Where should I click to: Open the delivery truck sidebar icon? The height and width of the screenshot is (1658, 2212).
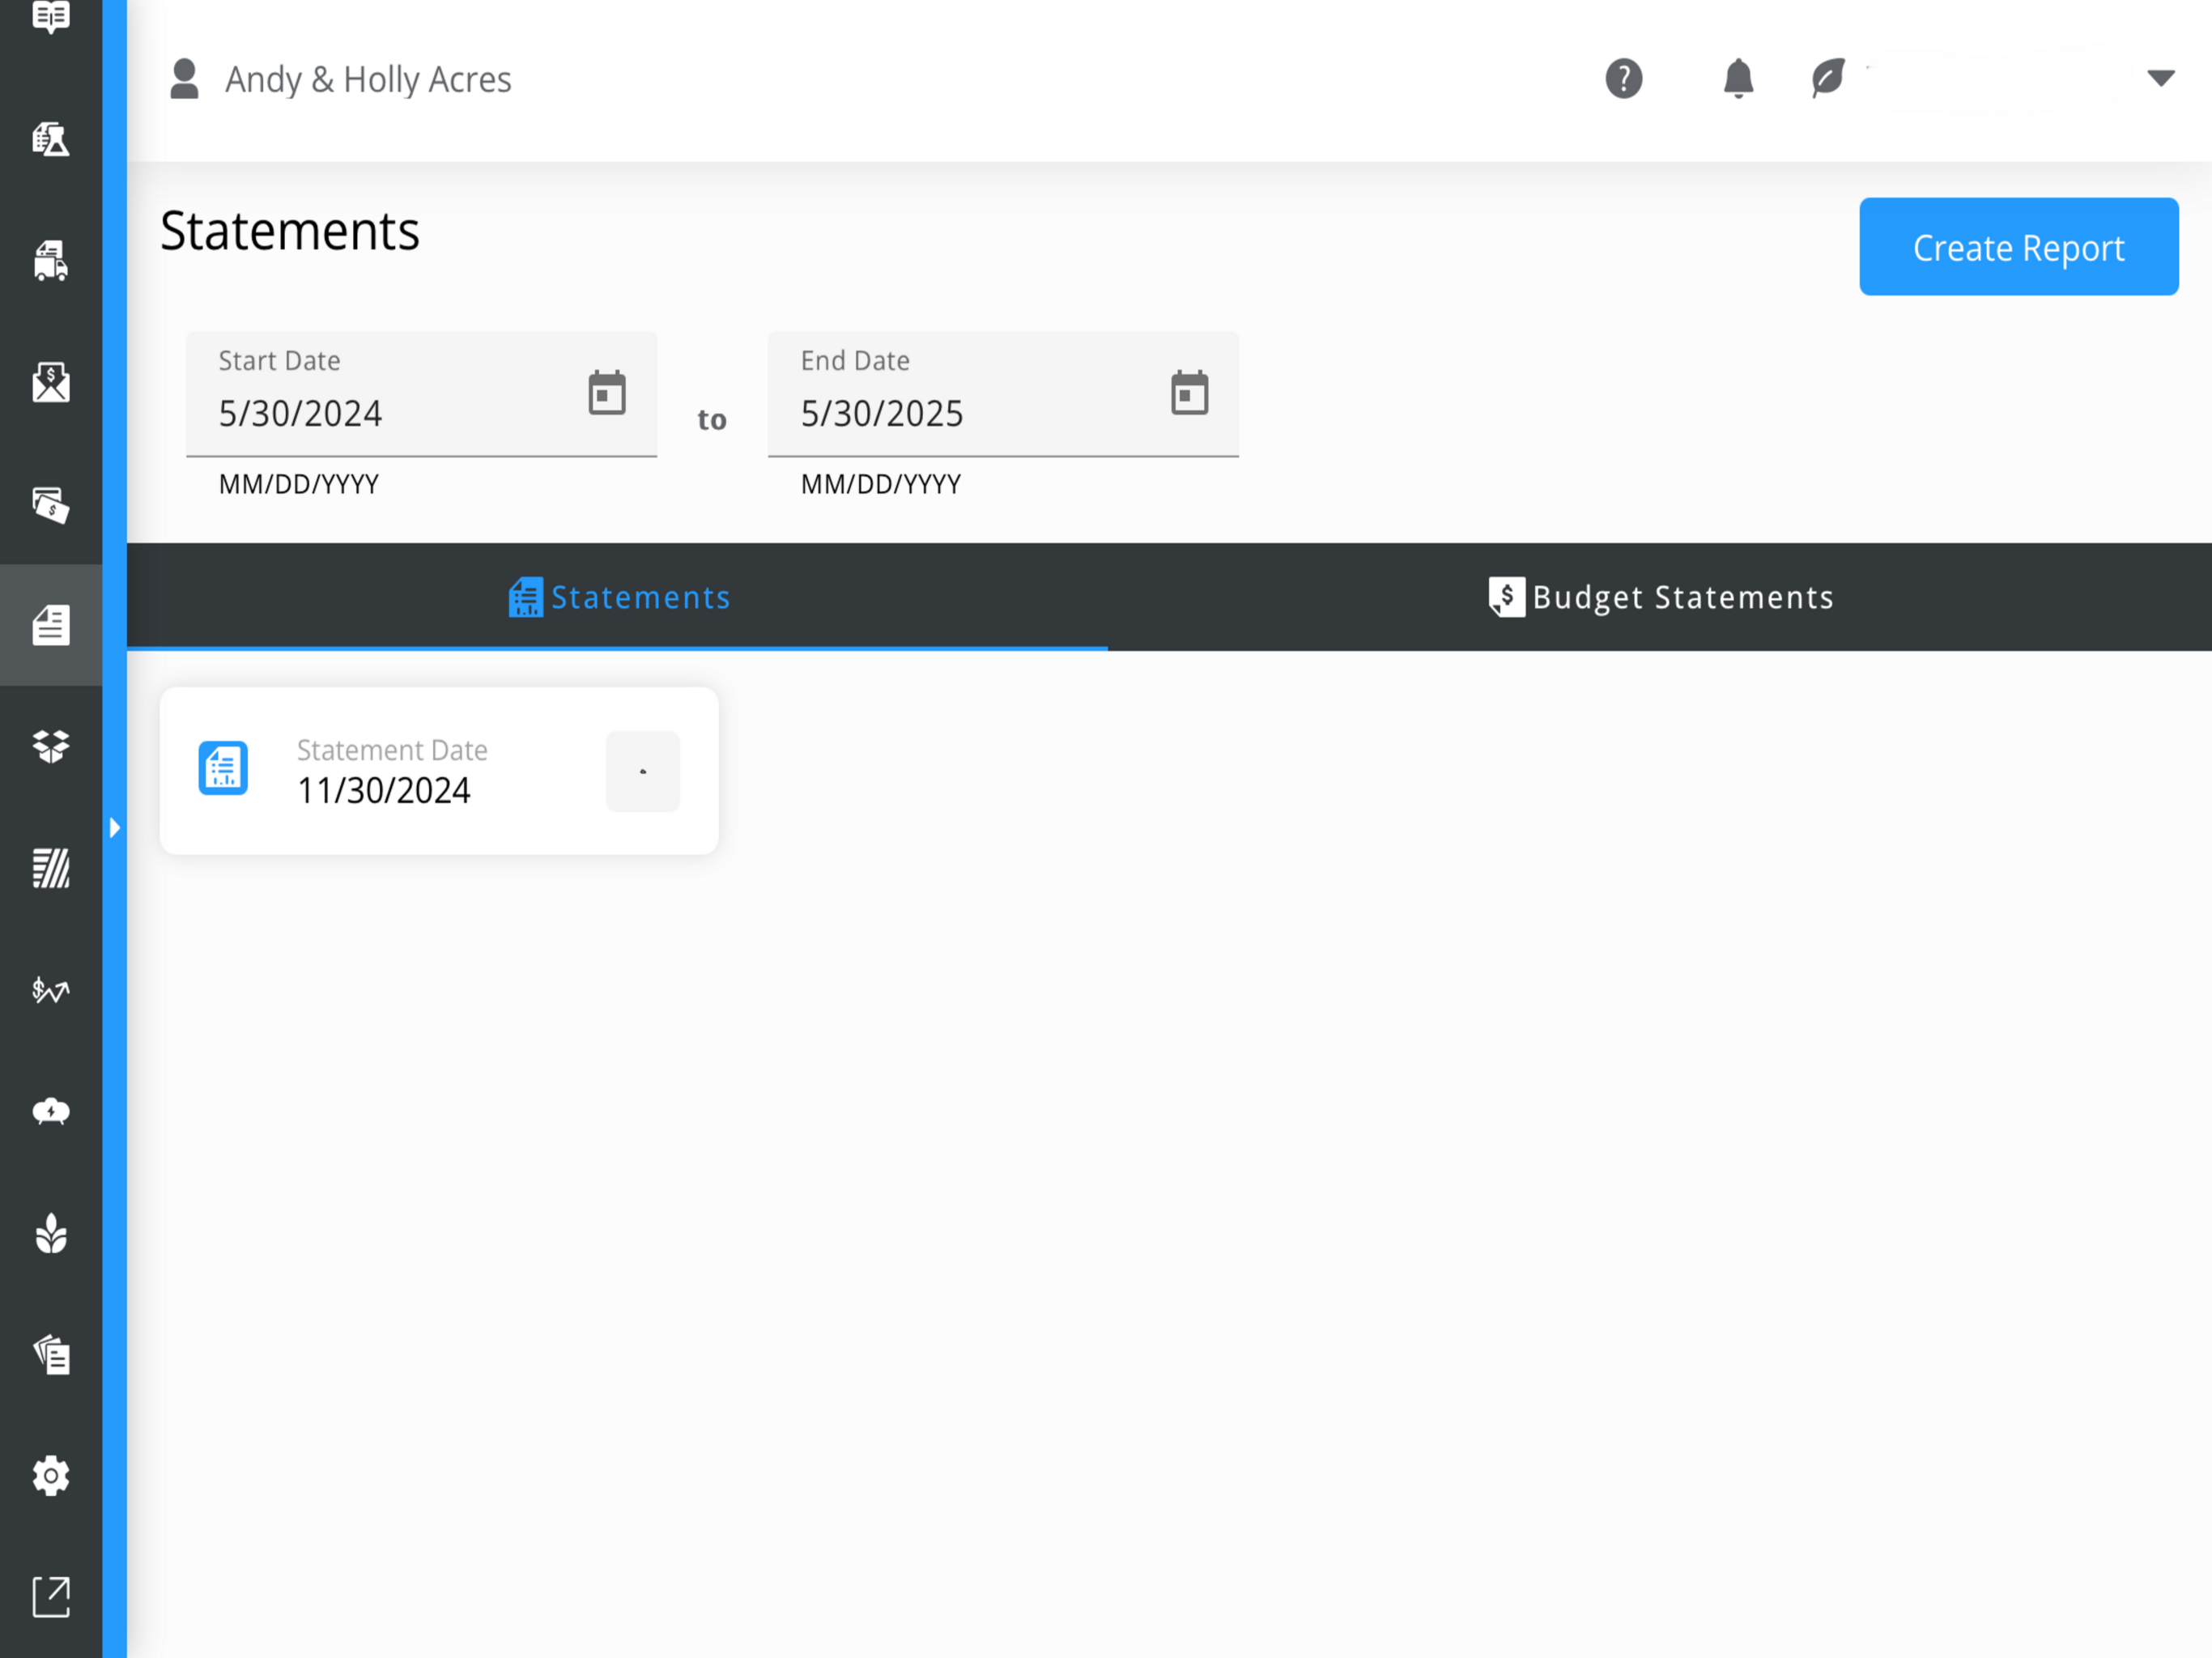click(x=51, y=261)
